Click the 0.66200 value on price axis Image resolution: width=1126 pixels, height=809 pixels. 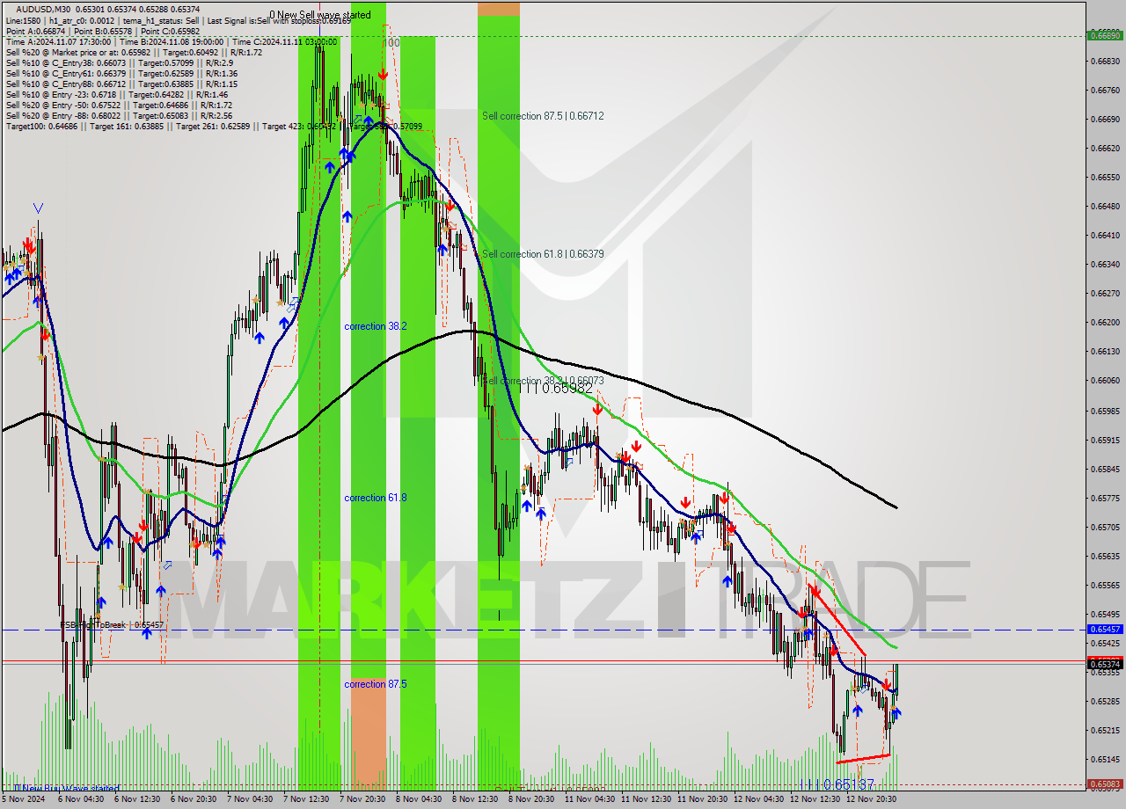coord(1105,323)
